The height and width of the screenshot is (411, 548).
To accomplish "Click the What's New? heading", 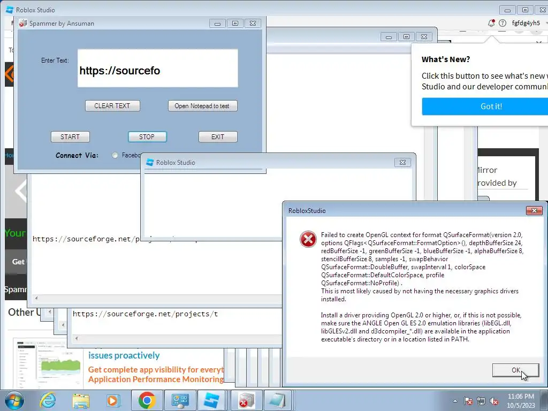I will coord(446,59).
